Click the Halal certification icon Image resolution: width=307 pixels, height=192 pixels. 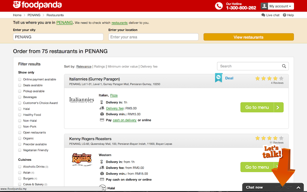tap(102, 188)
